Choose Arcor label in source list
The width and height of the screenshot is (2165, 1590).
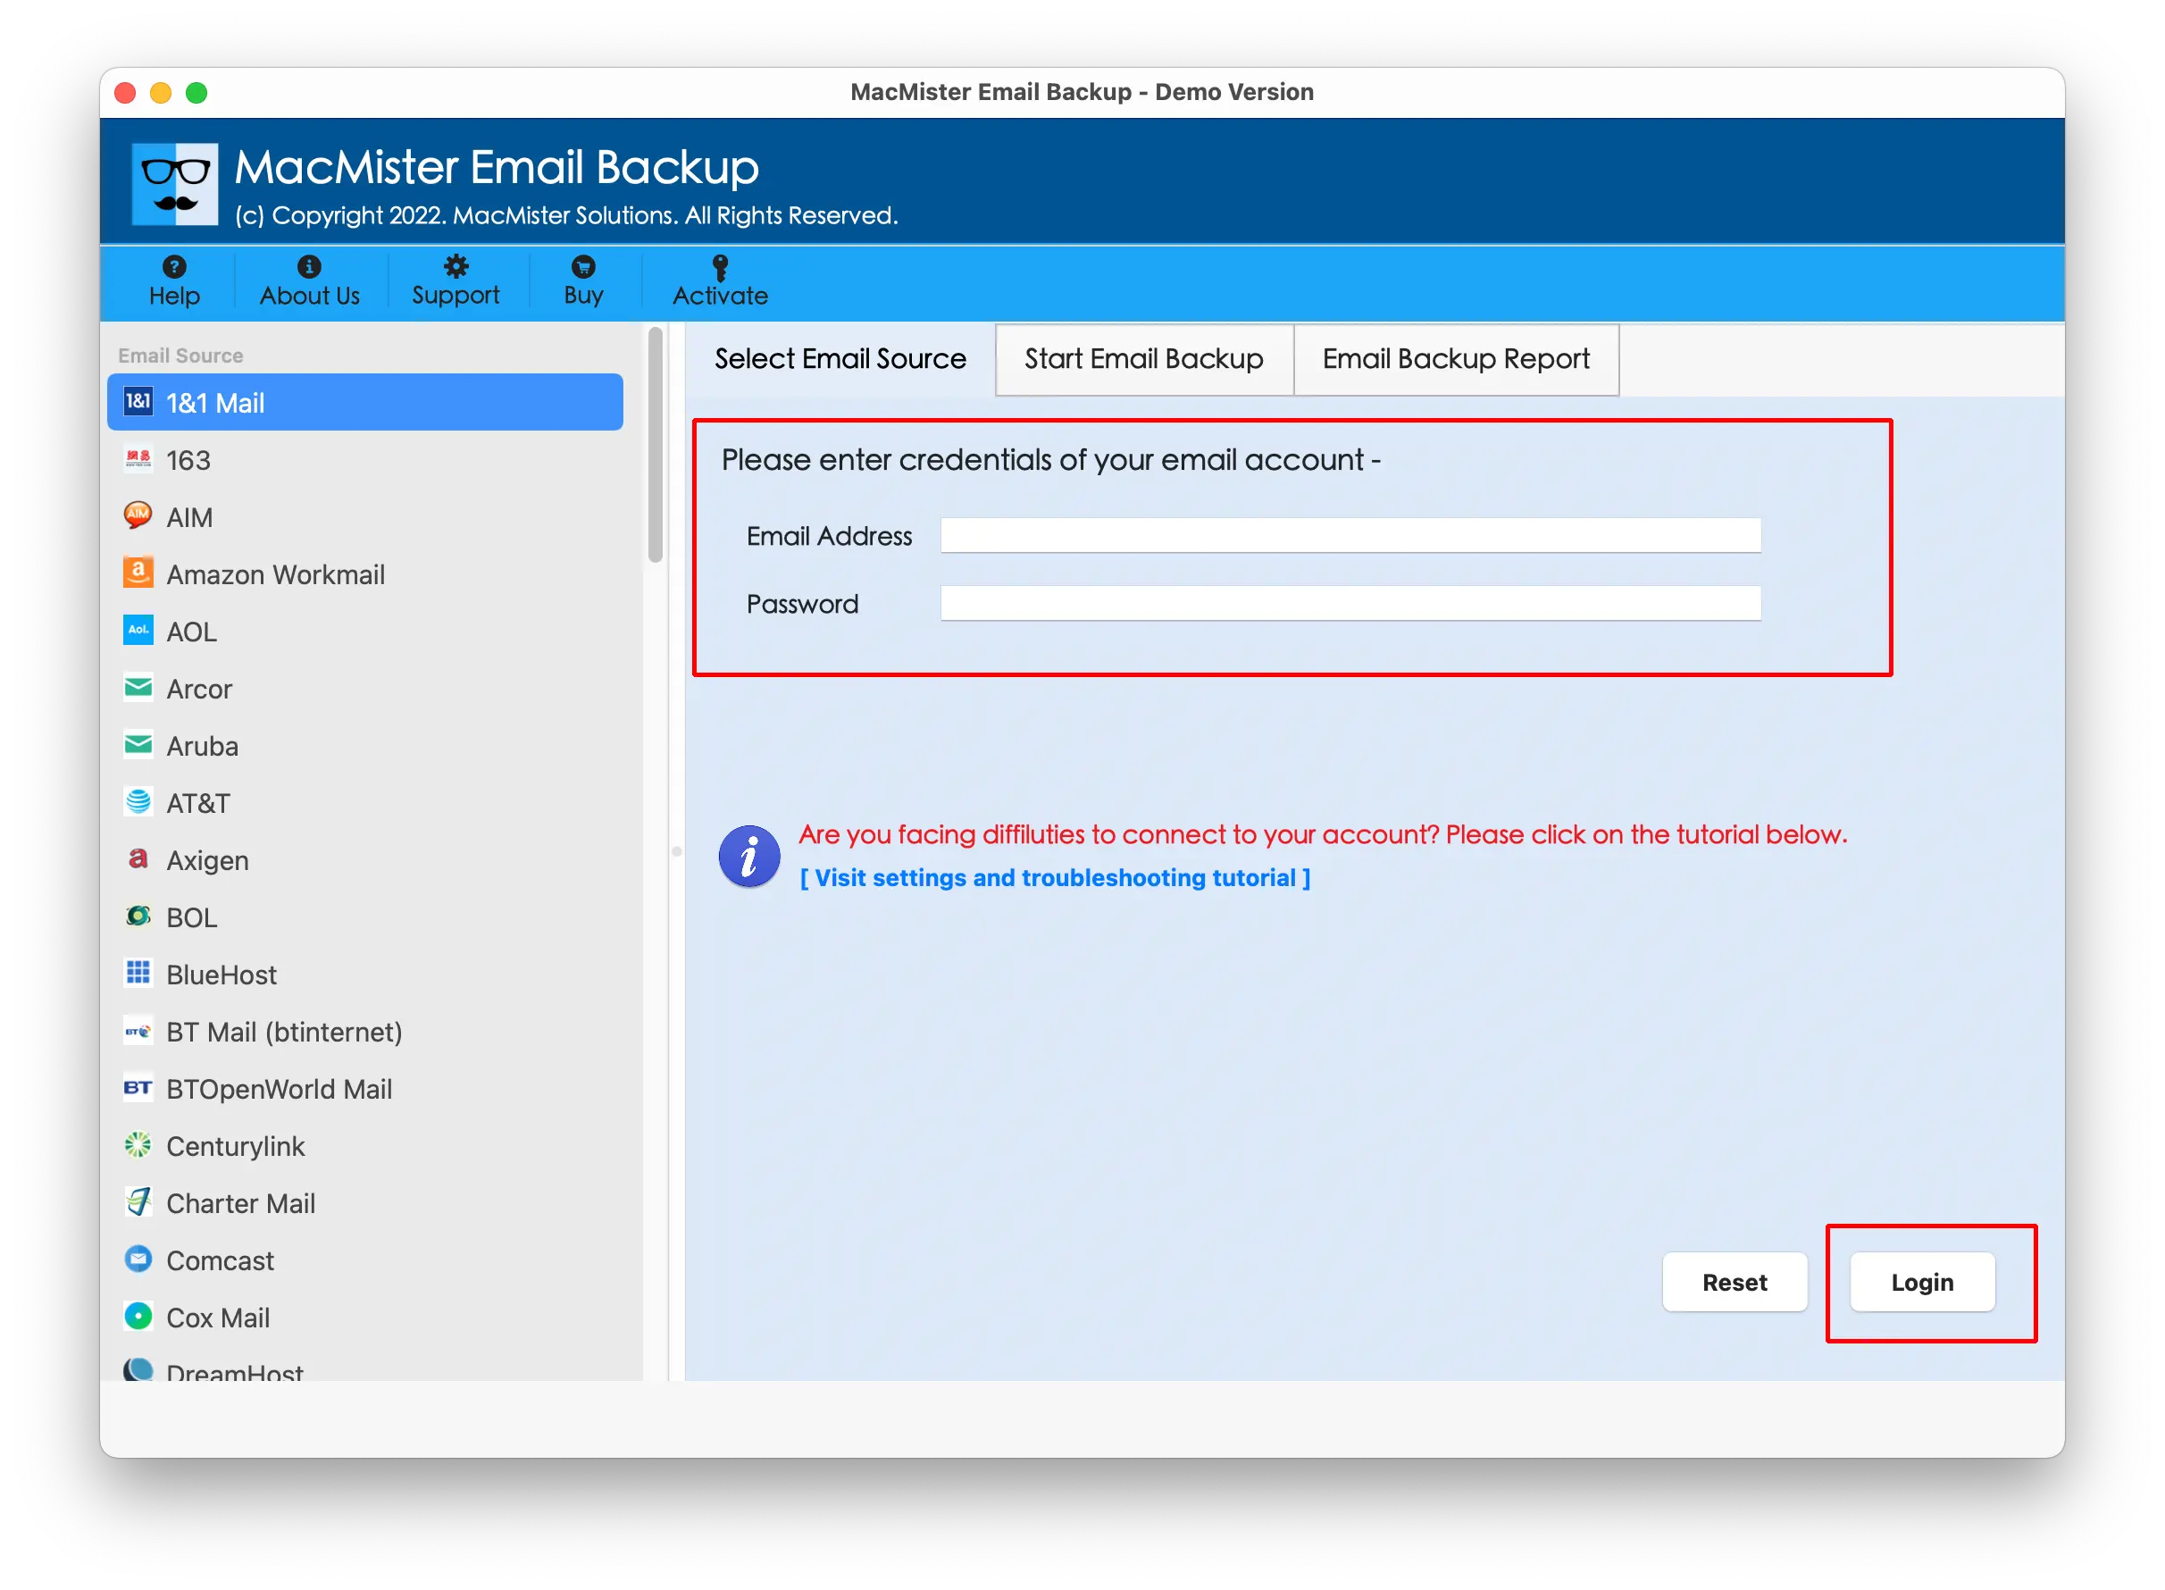[199, 689]
